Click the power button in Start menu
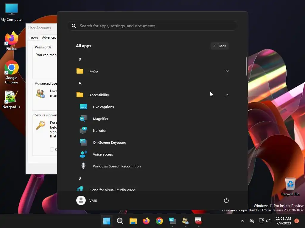Image resolution: width=305 pixels, height=228 pixels. [x=226, y=200]
